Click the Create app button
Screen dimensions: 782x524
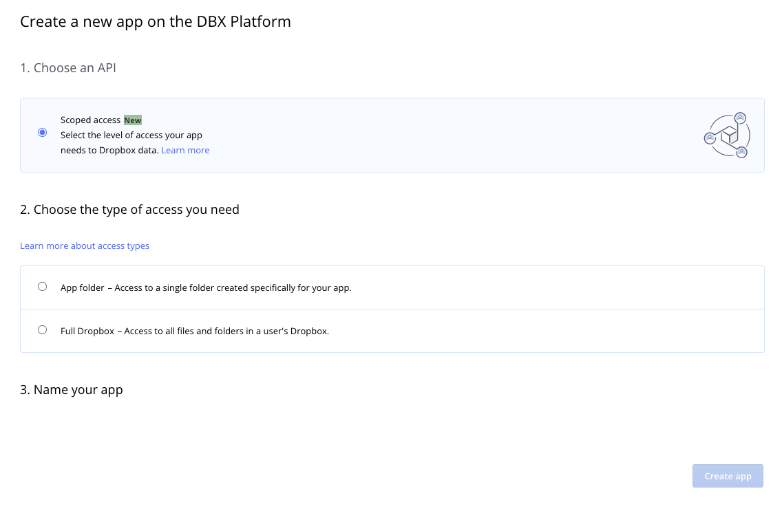728,476
